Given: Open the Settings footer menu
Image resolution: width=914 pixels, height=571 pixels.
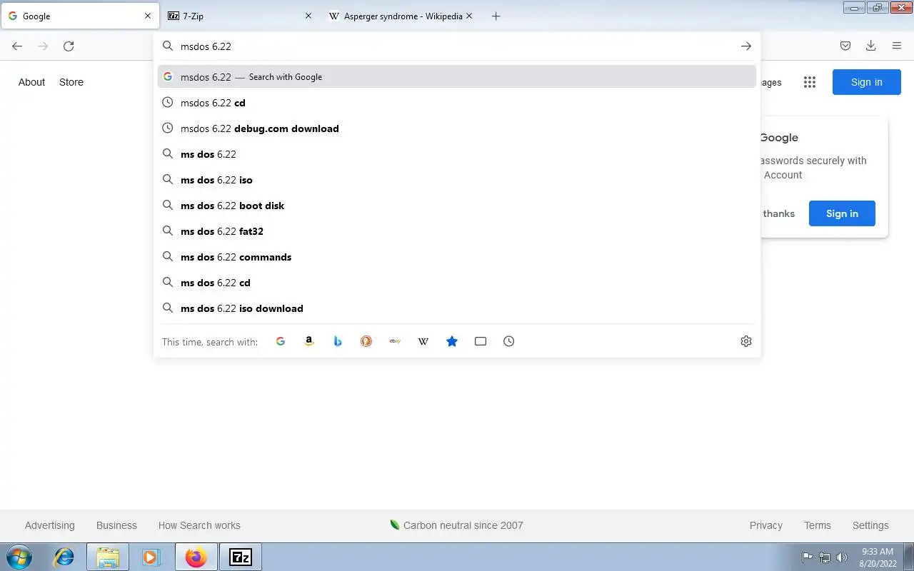Looking at the screenshot, I should [870, 525].
